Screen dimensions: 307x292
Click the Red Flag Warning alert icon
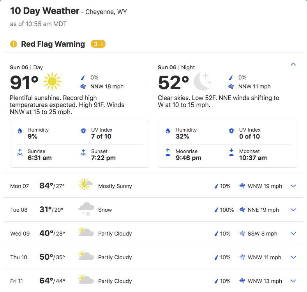(x=14, y=44)
